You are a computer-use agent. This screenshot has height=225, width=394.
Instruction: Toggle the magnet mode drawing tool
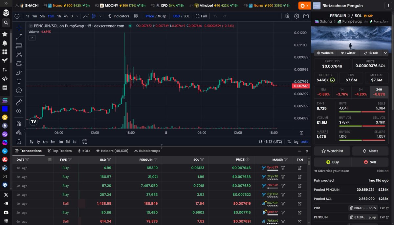tap(19, 124)
